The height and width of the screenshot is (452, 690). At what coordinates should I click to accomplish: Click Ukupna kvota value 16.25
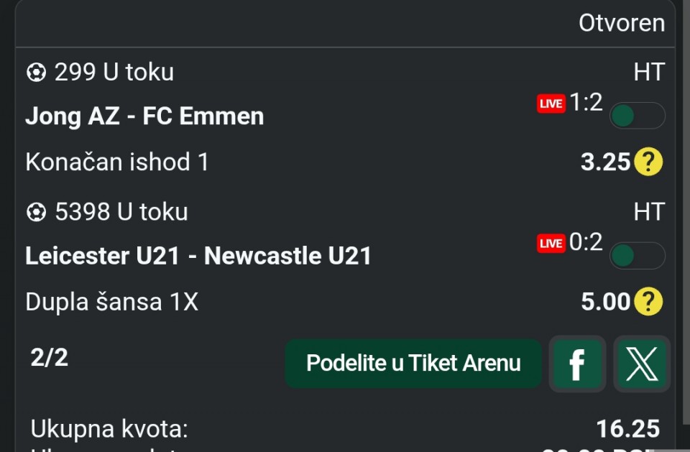(627, 429)
